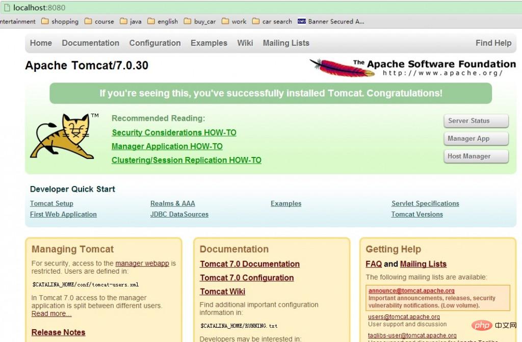
Task: Open the Documentation nav item
Action: 91,43
